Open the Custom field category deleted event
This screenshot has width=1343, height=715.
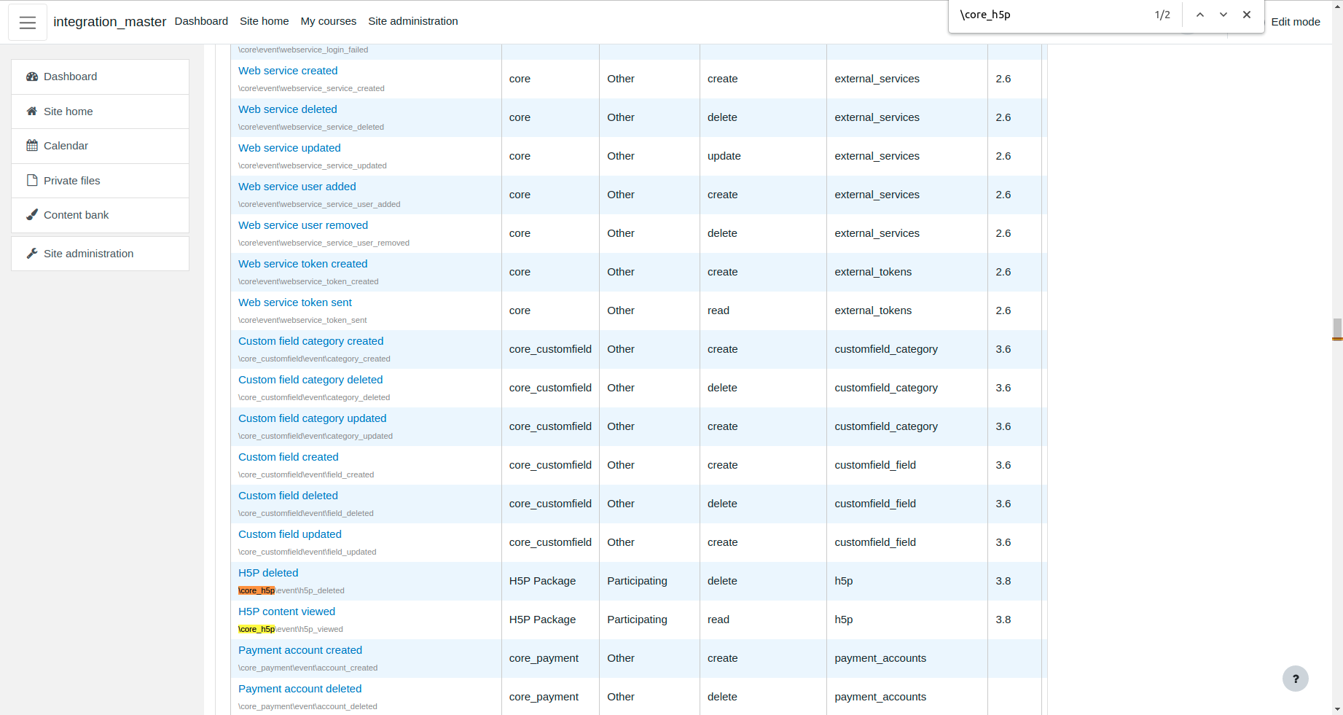pyautogui.click(x=310, y=380)
